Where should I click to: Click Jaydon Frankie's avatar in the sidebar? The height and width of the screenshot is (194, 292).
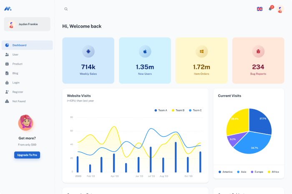coord(12,24)
